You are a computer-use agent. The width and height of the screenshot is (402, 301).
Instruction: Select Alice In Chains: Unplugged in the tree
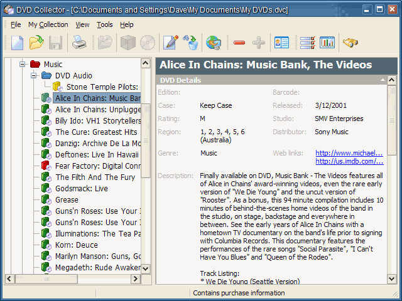pyautogui.click(x=98, y=110)
